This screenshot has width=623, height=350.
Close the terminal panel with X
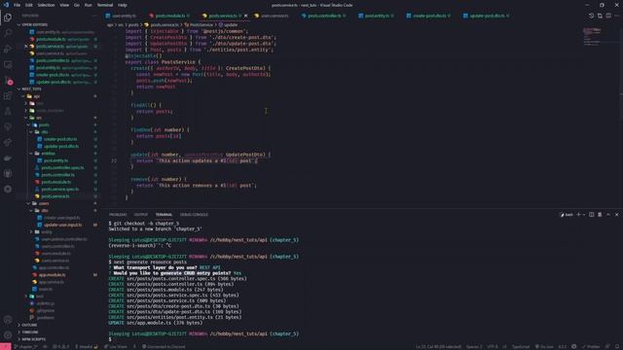(616, 215)
